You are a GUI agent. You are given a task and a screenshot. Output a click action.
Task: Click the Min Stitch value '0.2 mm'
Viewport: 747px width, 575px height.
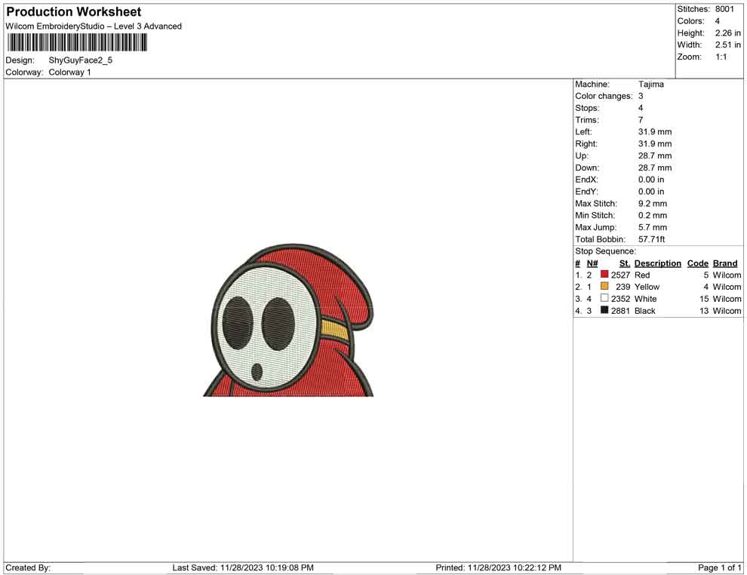click(653, 215)
